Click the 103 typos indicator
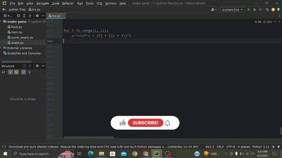This screenshot has width=282, height=158. click(x=267, y=22)
